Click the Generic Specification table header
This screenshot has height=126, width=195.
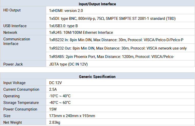pyautogui.click(x=97, y=76)
